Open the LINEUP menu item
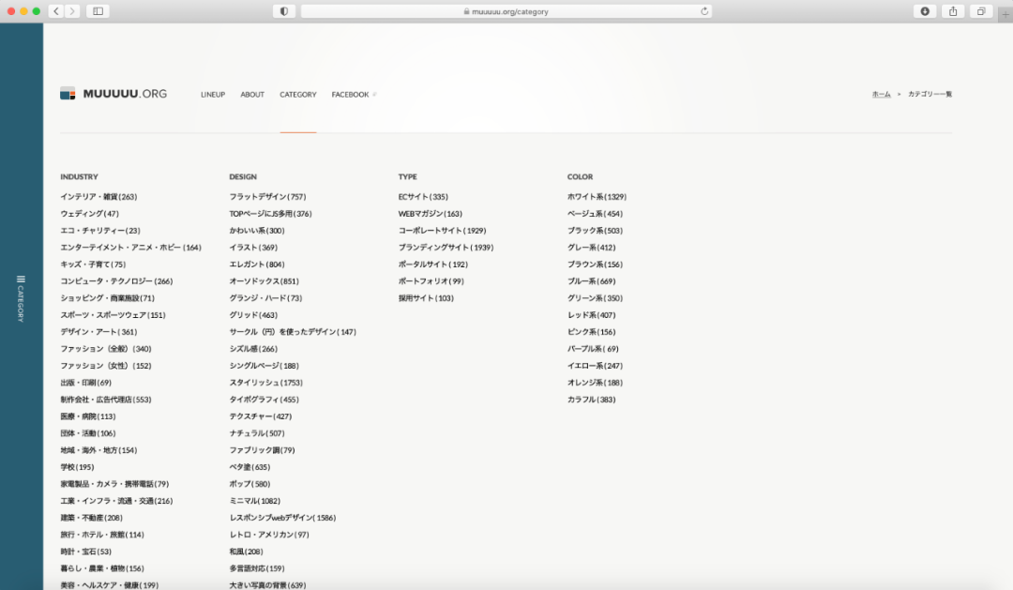This screenshot has height=590, width=1013. point(213,95)
